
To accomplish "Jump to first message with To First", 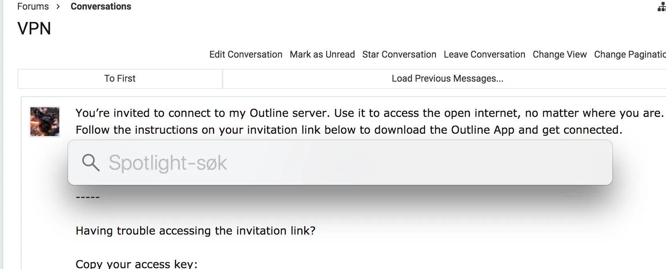I will (120, 78).
